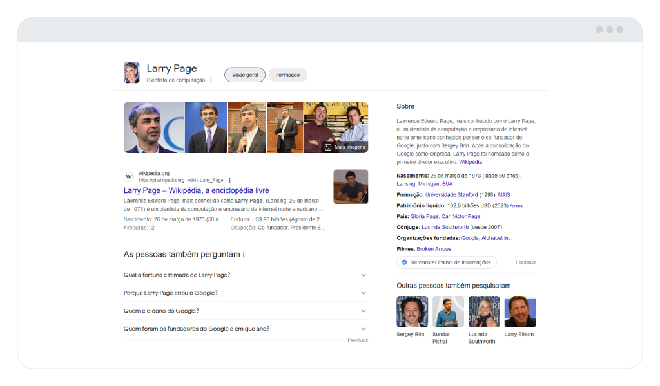Screen dimensions: 660x386
Task: Click the wikipedia.org site name
Action: point(153,174)
